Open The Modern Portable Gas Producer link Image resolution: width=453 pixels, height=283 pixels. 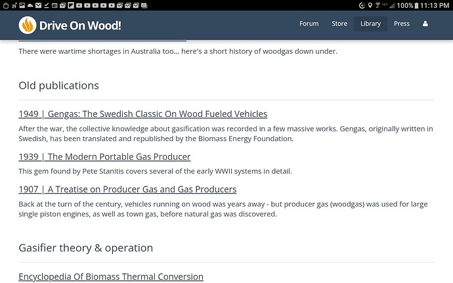coord(104,157)
